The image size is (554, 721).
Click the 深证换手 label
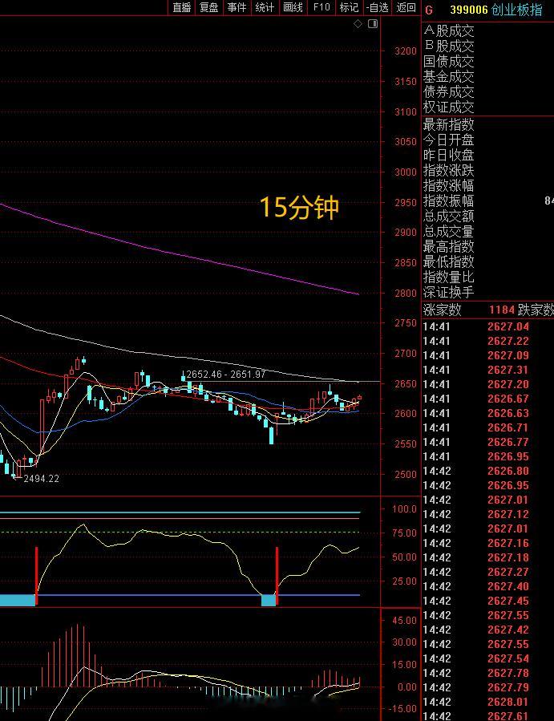pos(448,292)
